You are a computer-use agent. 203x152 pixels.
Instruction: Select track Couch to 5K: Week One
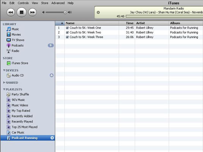point(85,28)
